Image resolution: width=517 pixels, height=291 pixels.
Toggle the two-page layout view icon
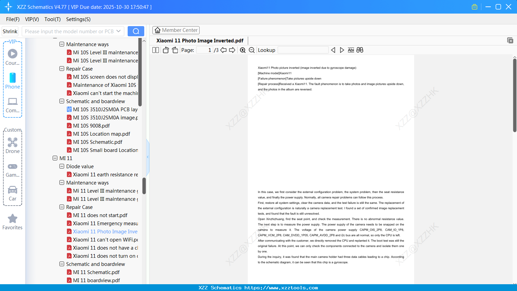tap(155, 50)
